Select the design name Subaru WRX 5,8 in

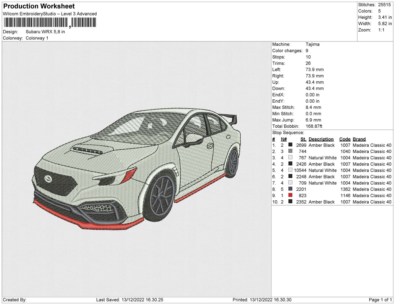(x=45, y=32)
